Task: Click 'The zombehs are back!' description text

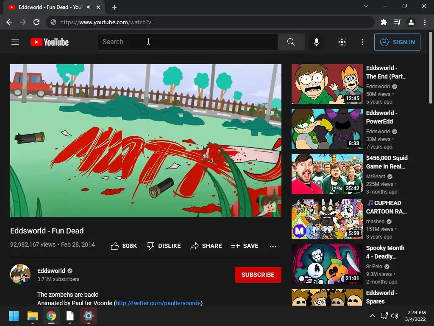Action: tap(68, 295)
